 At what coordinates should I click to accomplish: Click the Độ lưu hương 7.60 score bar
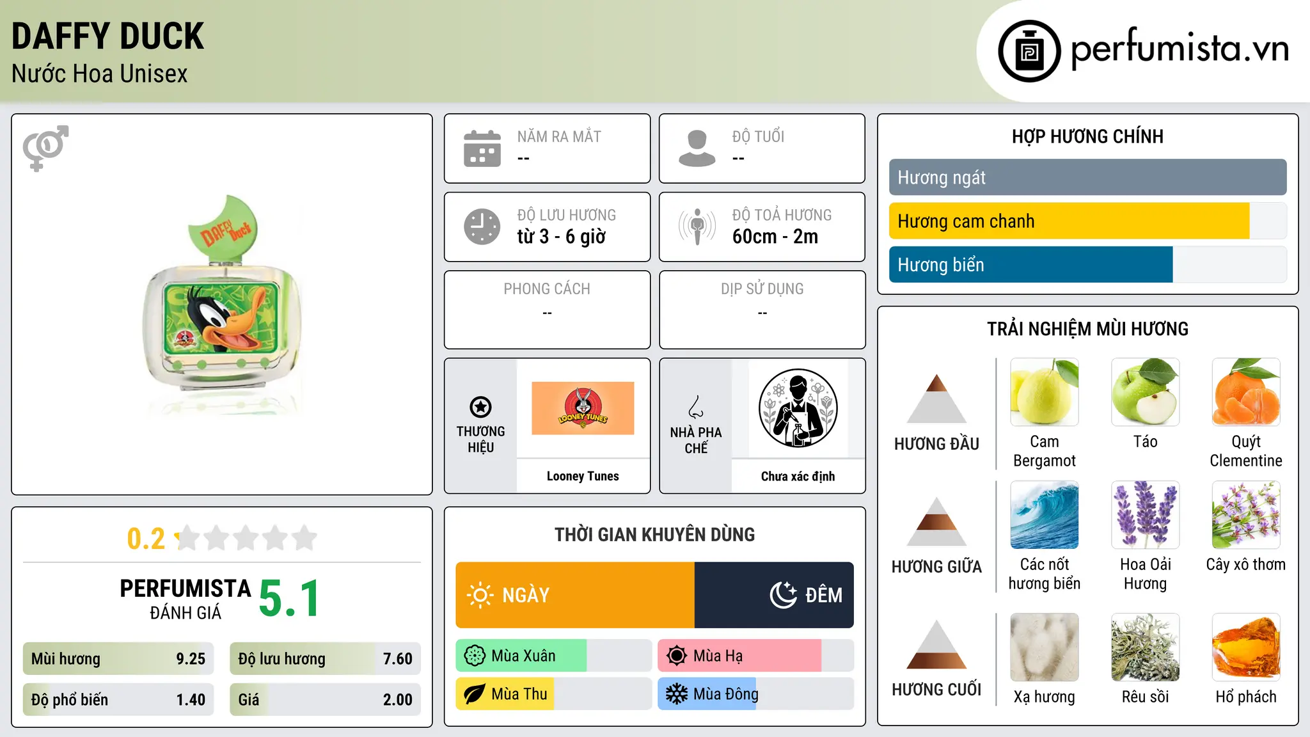(x=326, y=659)
